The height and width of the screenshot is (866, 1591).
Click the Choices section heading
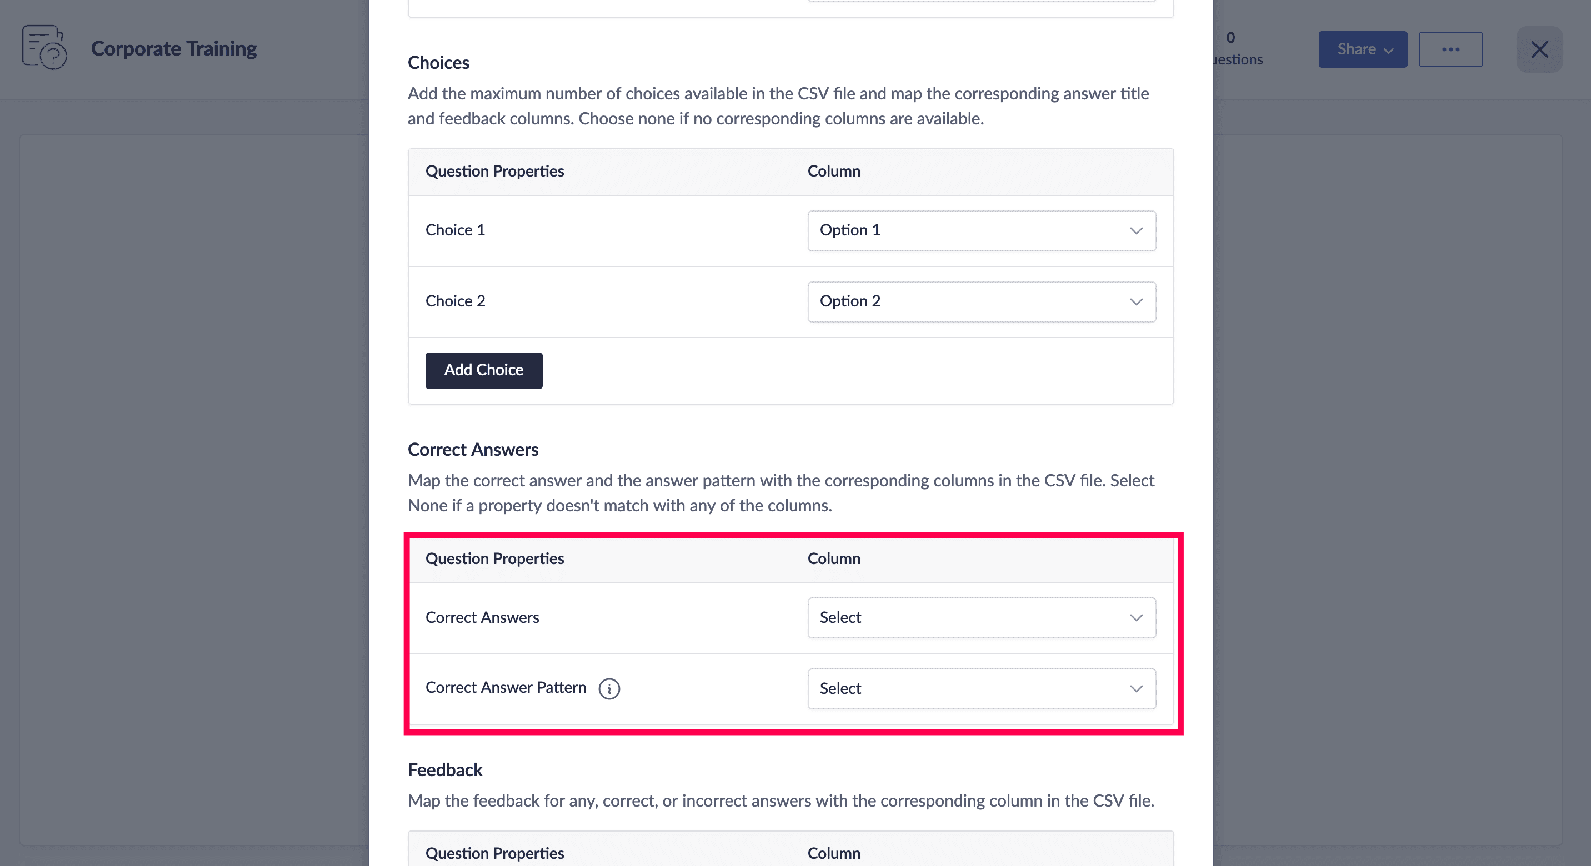(438, 63)
